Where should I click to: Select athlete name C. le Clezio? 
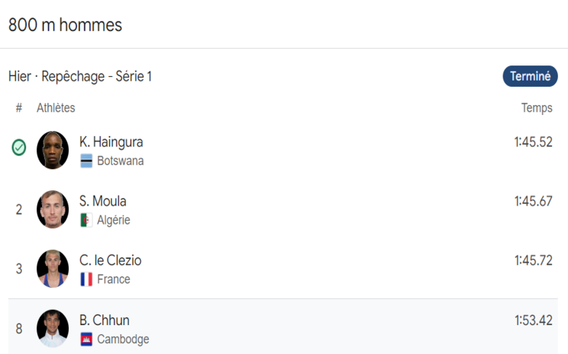tap(111, 260)
